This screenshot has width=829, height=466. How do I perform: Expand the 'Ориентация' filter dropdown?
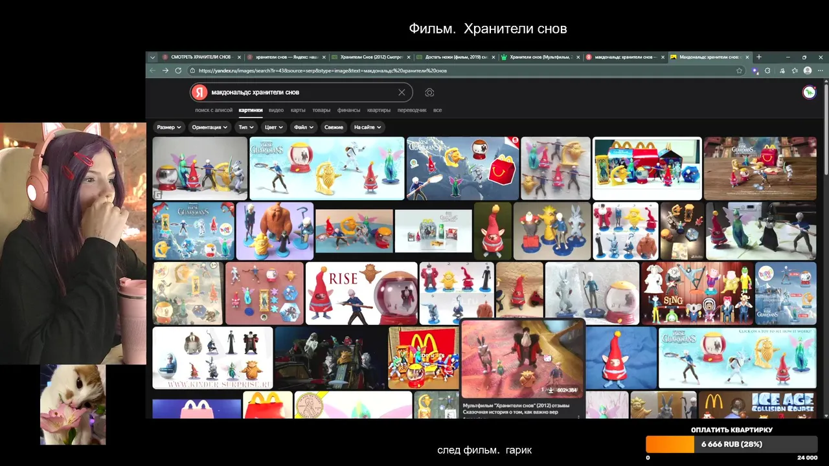click(x=209, y=128)
